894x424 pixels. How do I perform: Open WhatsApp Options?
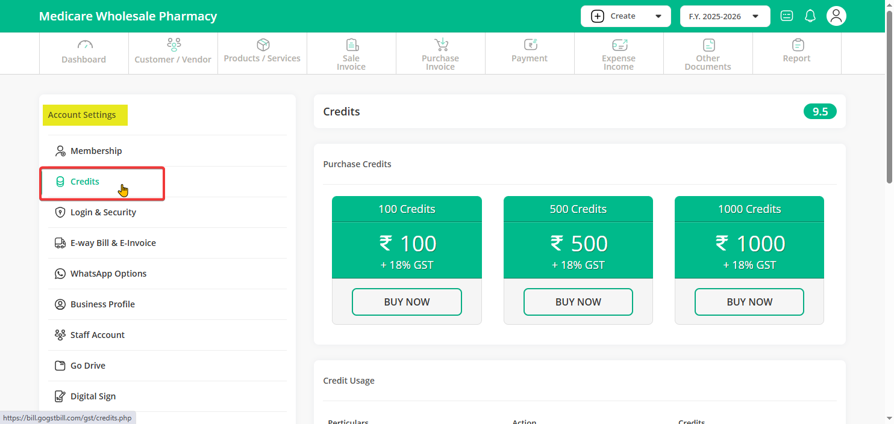click(108, 274)
